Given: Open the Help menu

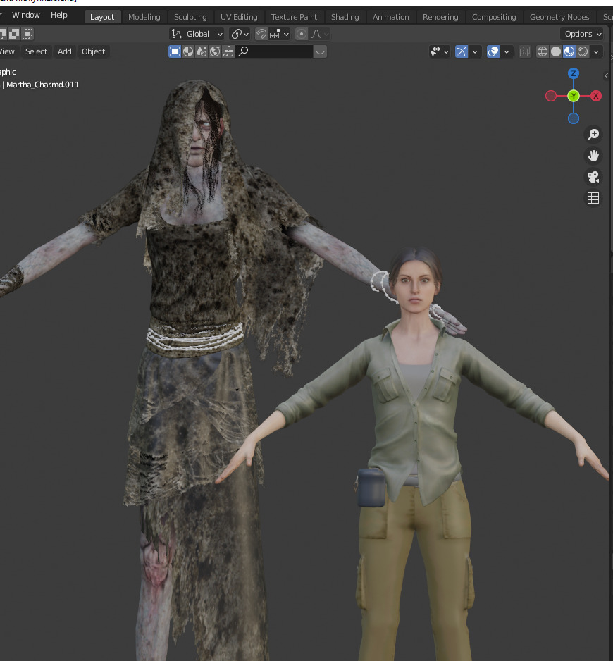Looking at the screenshot, I should (x=59, y=16).
